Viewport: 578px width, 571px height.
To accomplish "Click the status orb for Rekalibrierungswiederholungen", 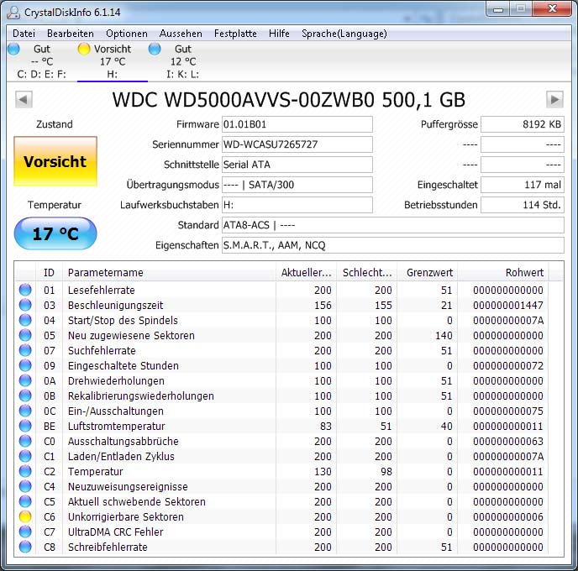I will 25,396.
